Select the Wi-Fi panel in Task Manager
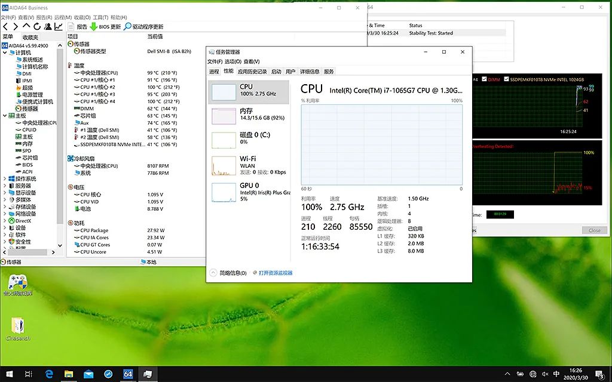The width and height of the screenshot is (612, 382). [249, 165]
